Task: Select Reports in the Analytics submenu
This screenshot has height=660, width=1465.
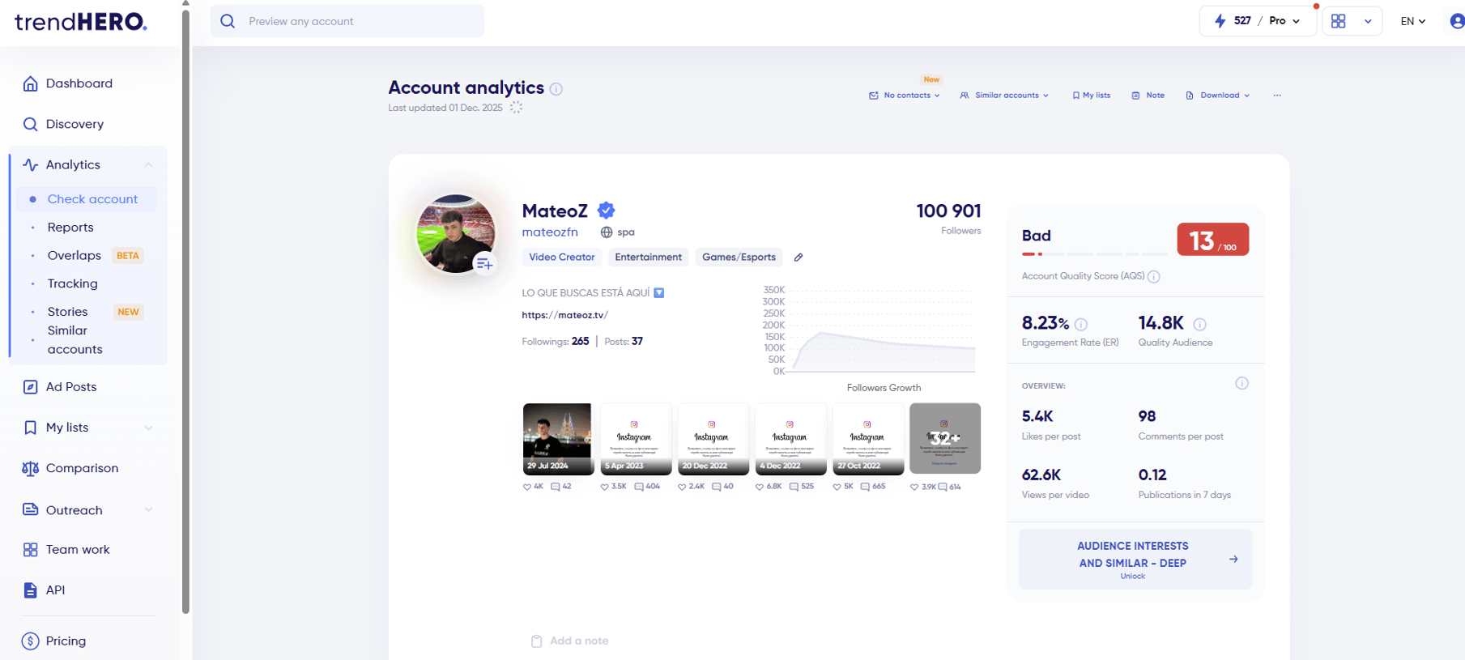Action: pyautogui.click(x=70, y=228)
